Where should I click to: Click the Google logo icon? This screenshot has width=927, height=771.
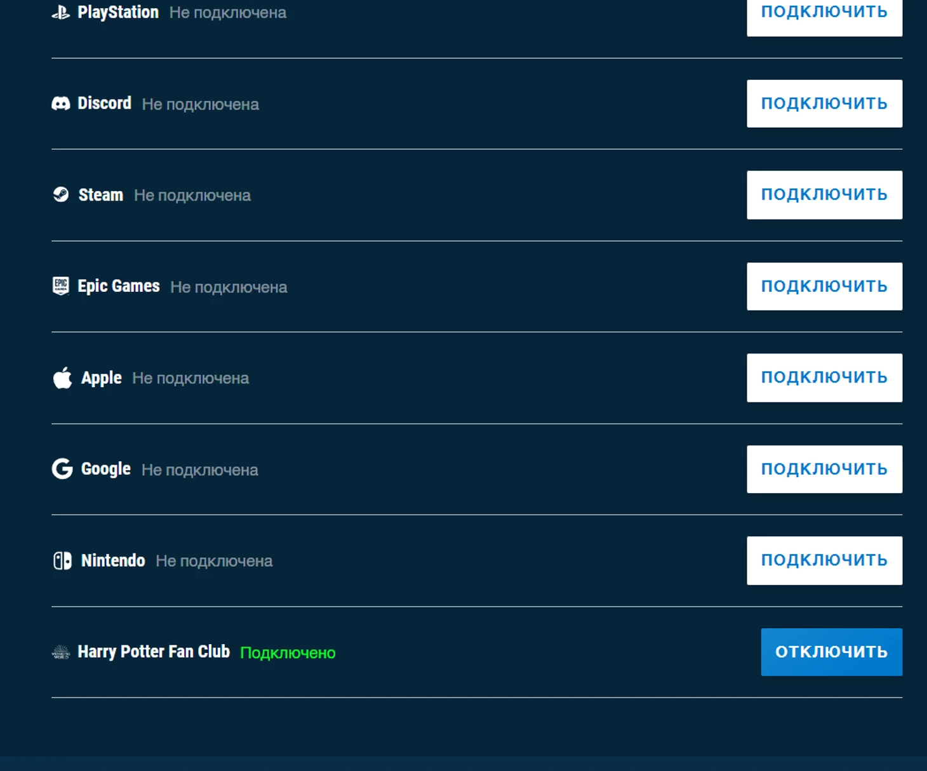(62, 469)
